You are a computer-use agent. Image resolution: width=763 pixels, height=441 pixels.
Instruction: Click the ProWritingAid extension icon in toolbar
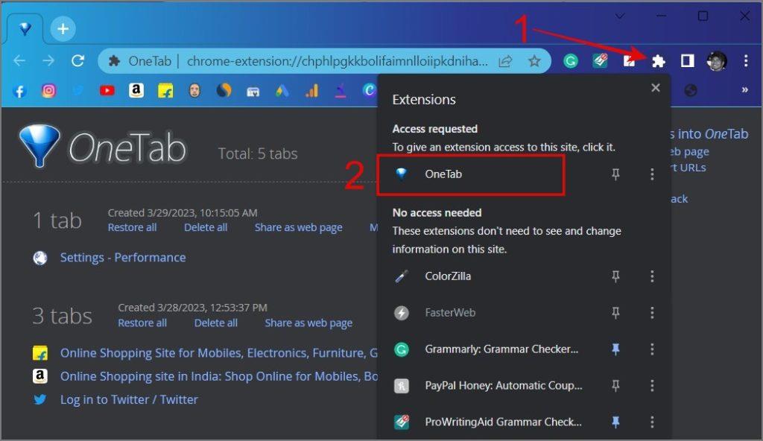pyautogui.click(x=600, y=61)
